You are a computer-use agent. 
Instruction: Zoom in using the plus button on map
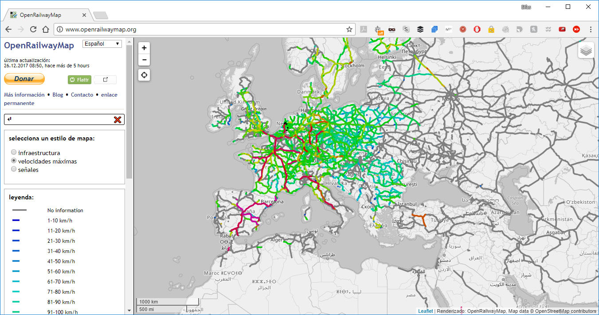144,47
